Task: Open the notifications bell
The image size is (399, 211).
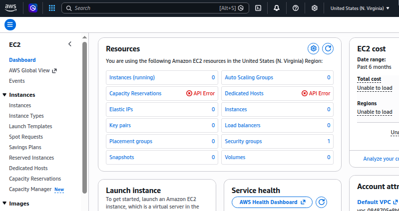Action: pos(277,8)
